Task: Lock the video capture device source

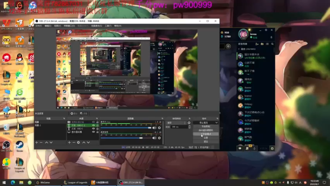Action: [97, 122]
